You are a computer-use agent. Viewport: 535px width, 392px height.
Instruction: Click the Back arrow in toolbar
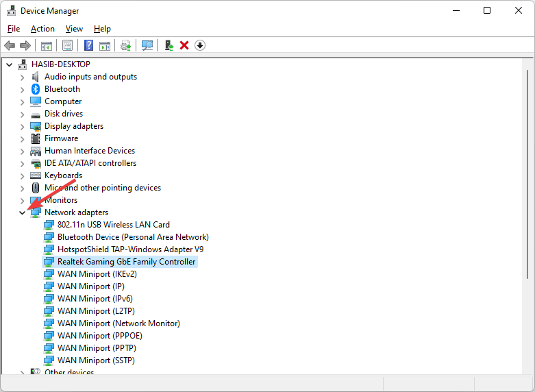(10, 45)
